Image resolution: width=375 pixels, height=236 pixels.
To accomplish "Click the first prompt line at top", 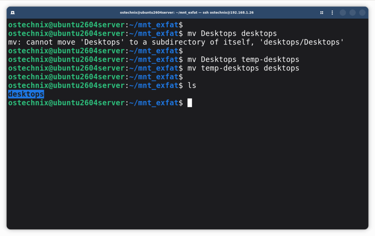I will tap(96, 25).
